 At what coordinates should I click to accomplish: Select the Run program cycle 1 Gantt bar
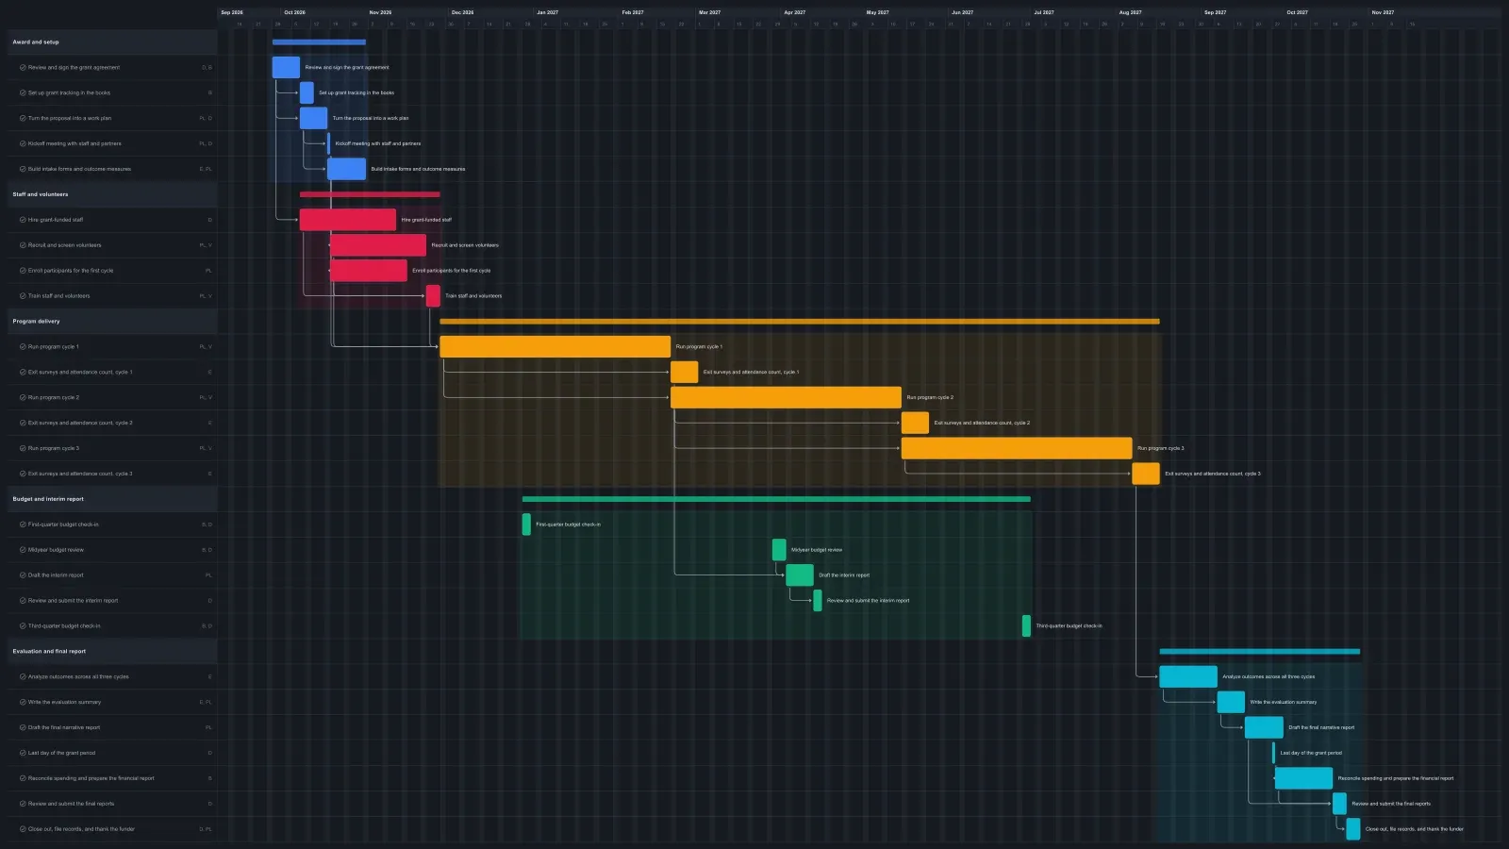coord(556,347)
